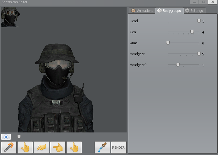218x155 pixels.
Task: Click the Gear slider handle
Action: 192,32
